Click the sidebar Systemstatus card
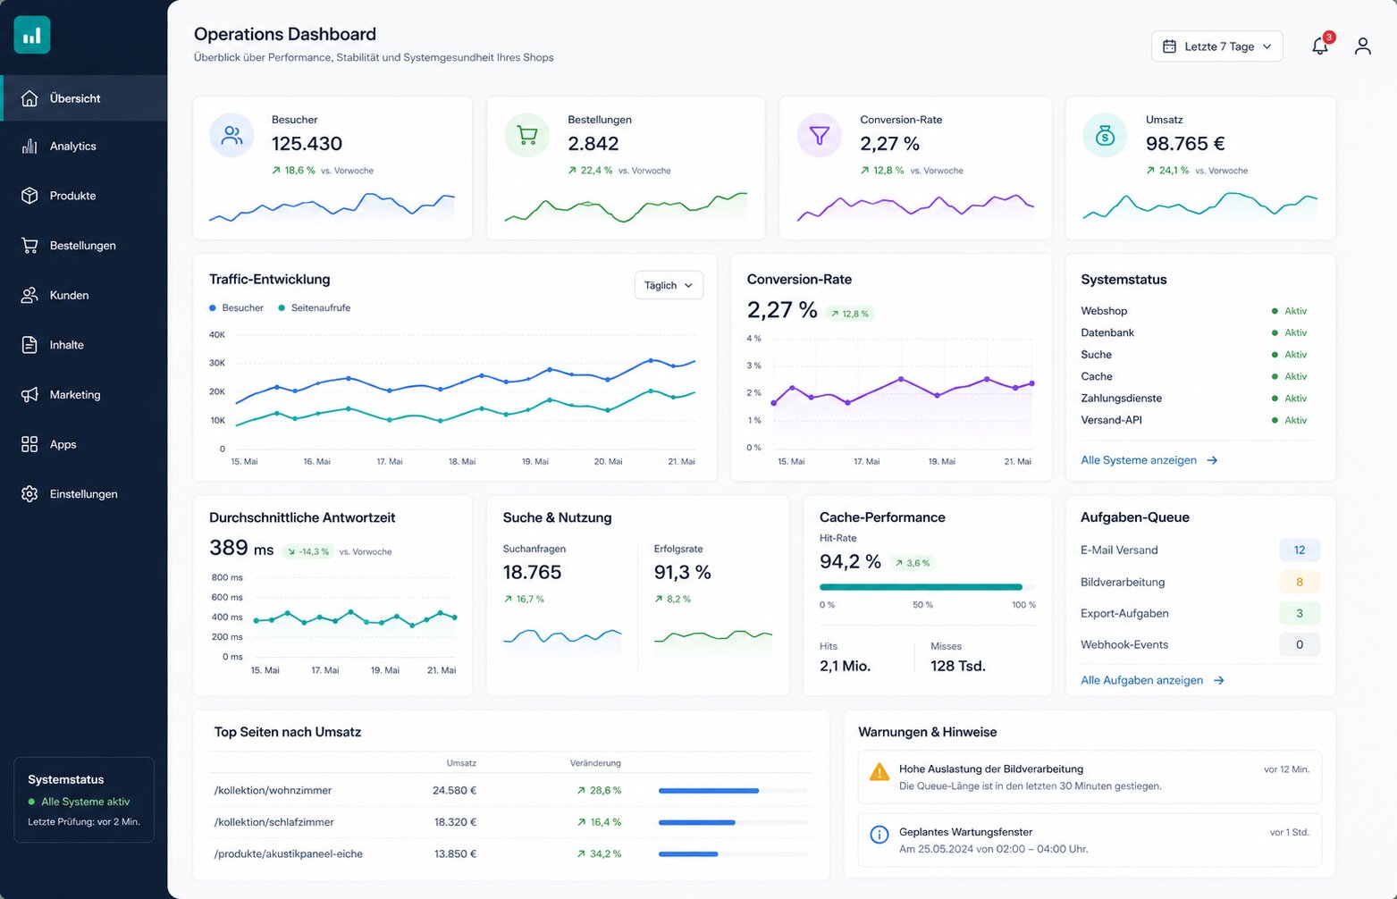 (x=84, y=800)
